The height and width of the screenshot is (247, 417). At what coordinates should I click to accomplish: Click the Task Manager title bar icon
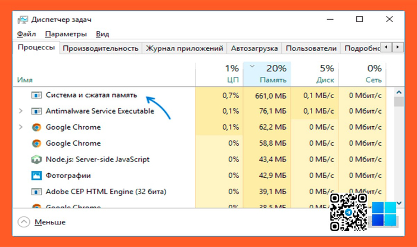point(22,19)
